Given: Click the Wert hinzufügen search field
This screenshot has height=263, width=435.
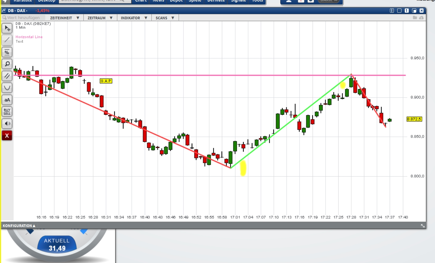Looking at the screenshot, I should (x=24, y=18).
